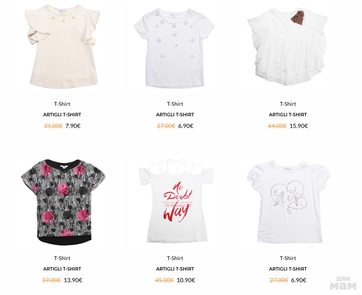Open the No Doubt Way T-shirt image

(x=176, y=201)
